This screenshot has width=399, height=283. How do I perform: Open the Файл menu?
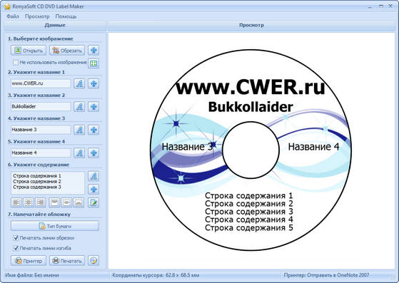[x=13, y=16]
